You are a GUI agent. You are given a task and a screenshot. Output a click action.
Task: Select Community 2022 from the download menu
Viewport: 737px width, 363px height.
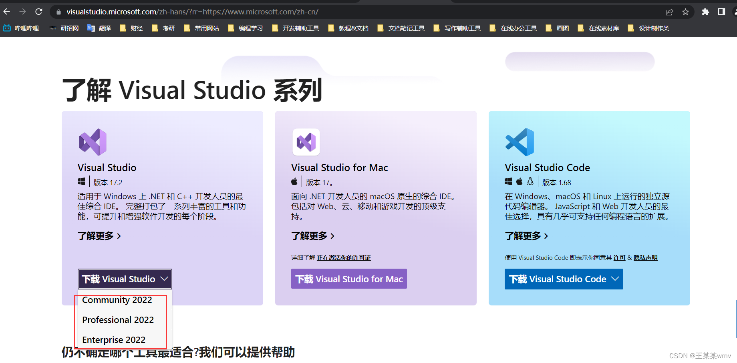tap(117, 300)
